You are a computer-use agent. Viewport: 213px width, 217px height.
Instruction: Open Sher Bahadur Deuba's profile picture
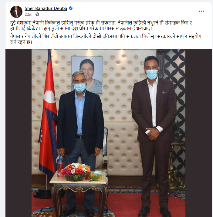click(16, 12)
